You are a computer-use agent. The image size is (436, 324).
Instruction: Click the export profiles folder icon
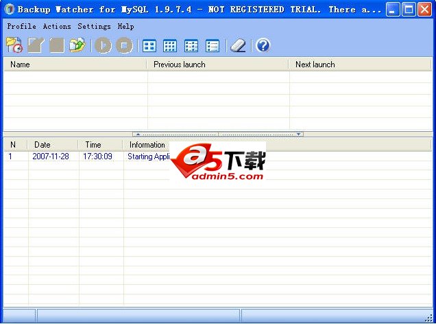(x=77, y=45)
